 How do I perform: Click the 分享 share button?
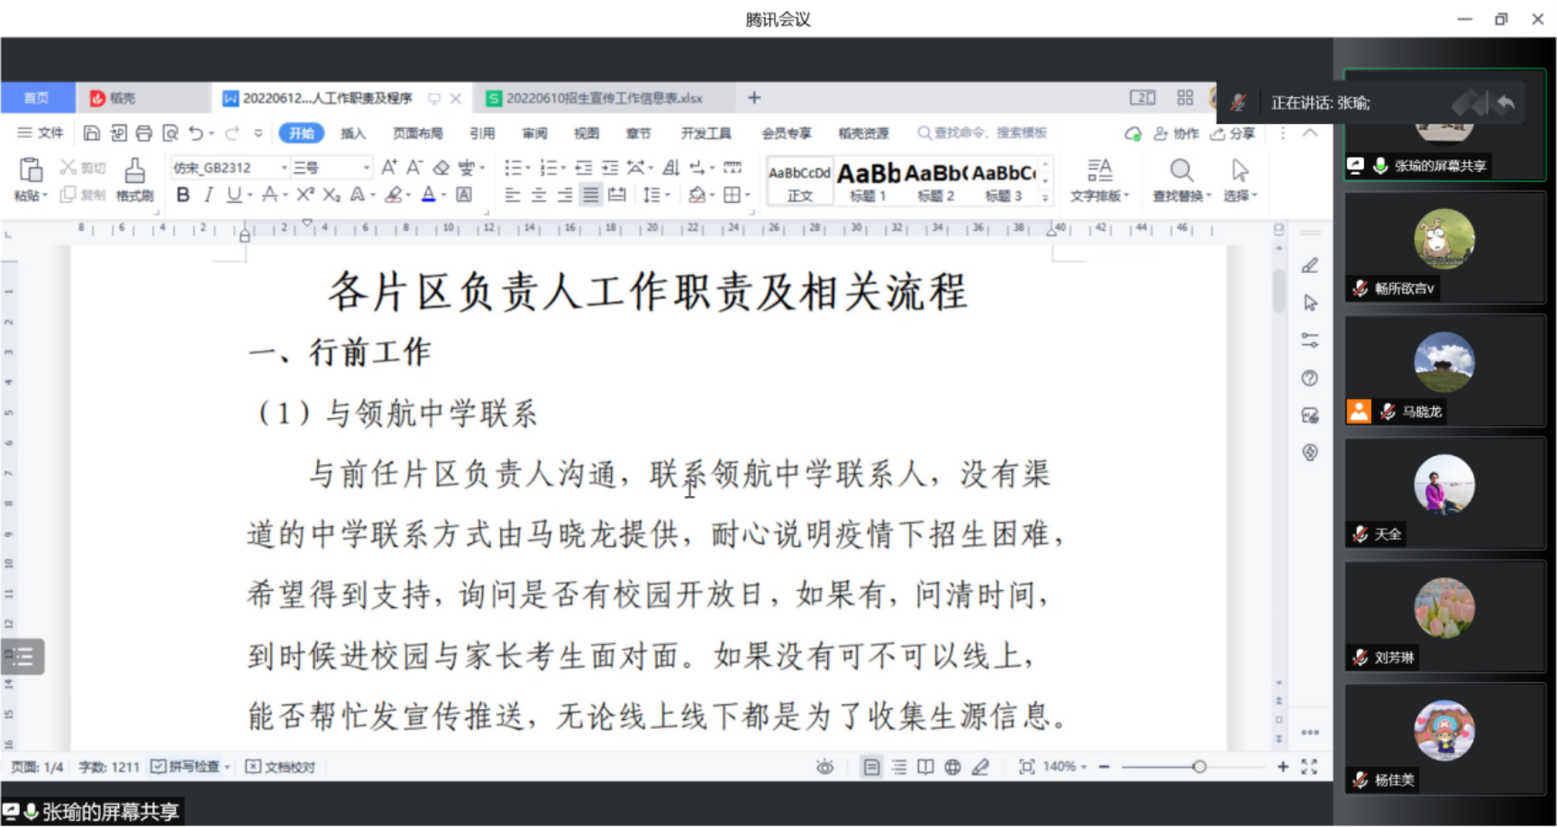(1234, 133)
